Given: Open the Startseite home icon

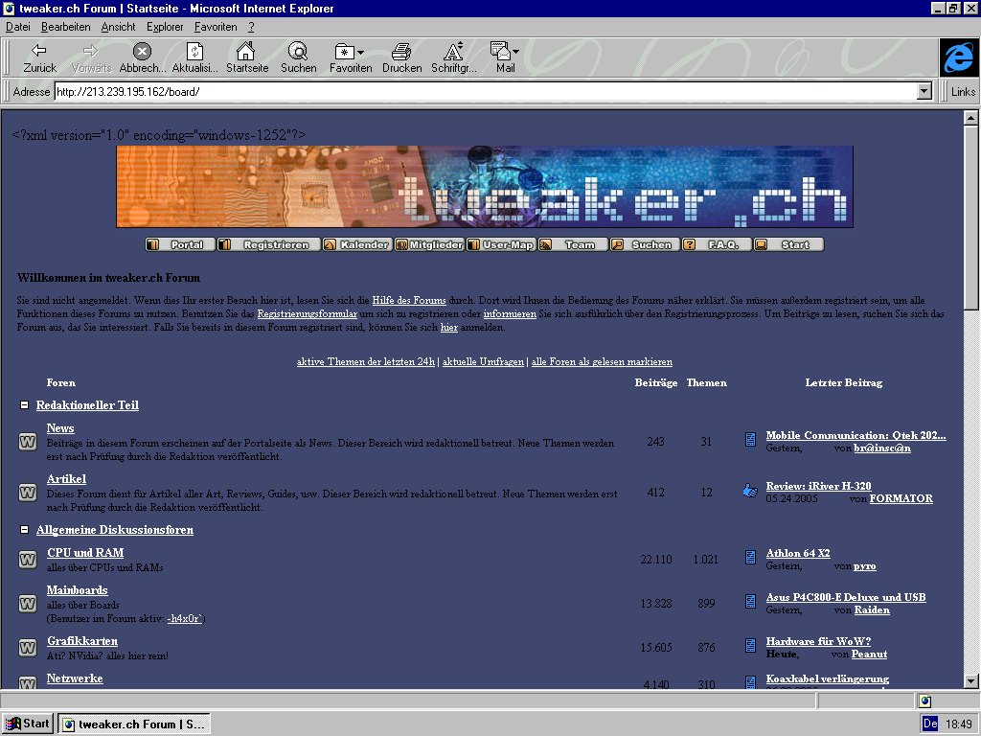Looking at the screenshot, I should pyautogui.click(x=246, y=52).
